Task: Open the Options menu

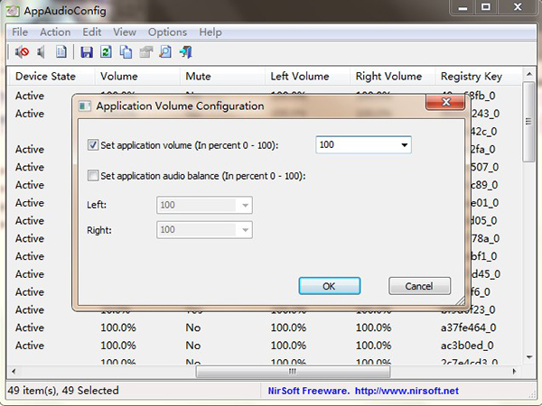Action: point(167,32)
